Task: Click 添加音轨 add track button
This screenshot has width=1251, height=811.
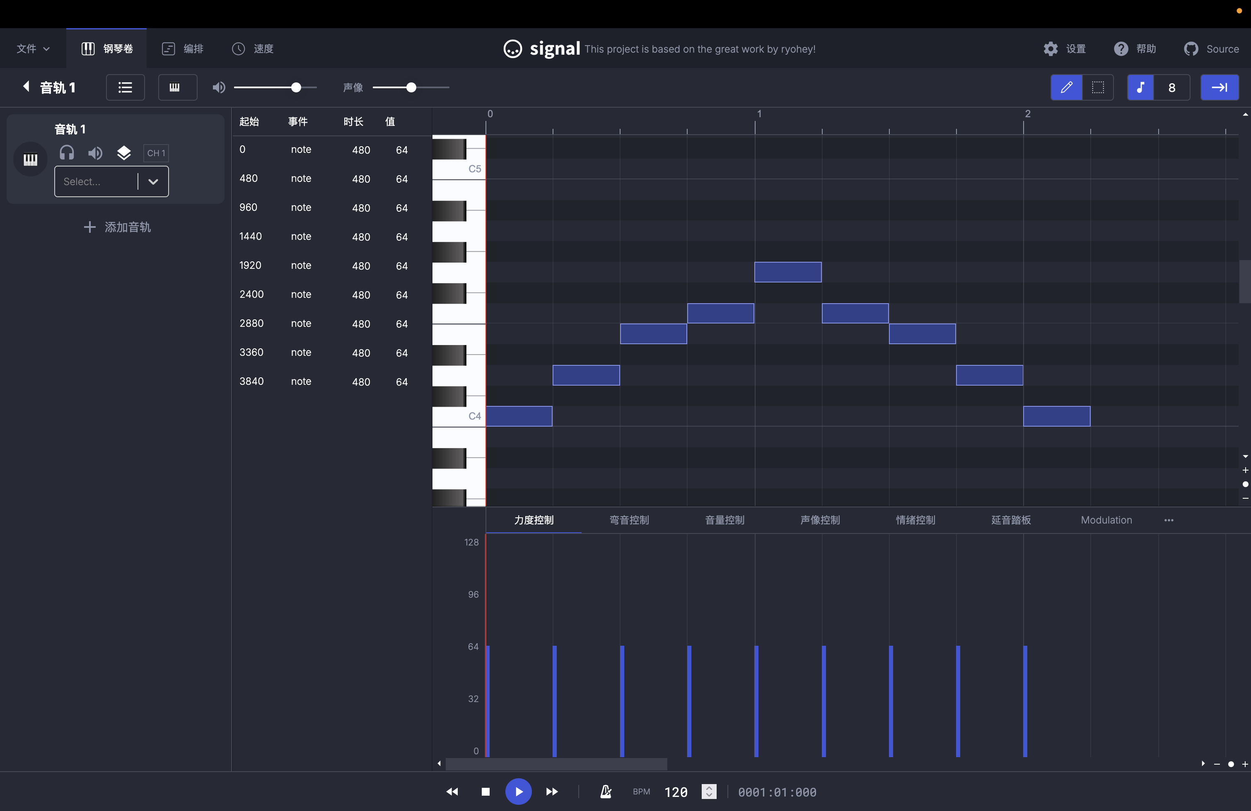Action: [117, 227]
